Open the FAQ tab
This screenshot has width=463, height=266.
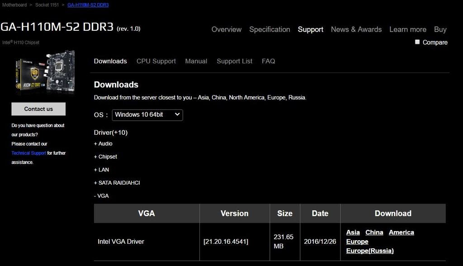coord(268,61)
